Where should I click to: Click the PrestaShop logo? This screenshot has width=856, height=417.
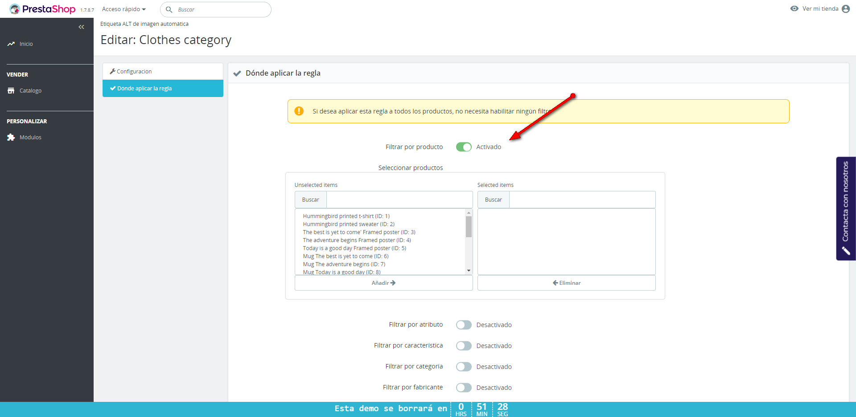click(42, 9)
